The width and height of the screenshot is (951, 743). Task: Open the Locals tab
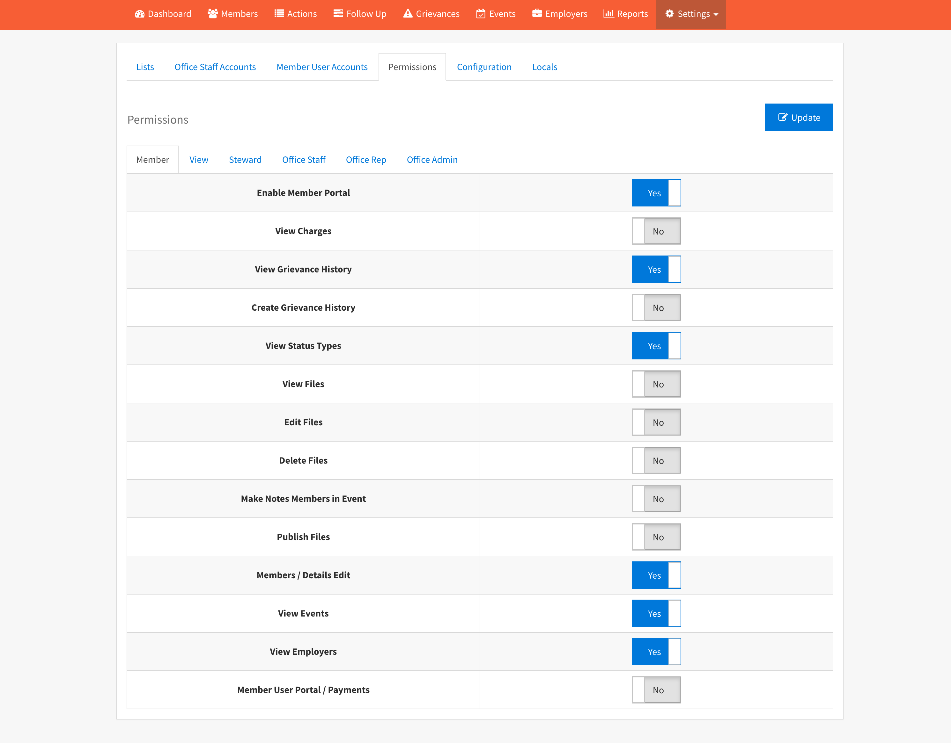(544, 67)
